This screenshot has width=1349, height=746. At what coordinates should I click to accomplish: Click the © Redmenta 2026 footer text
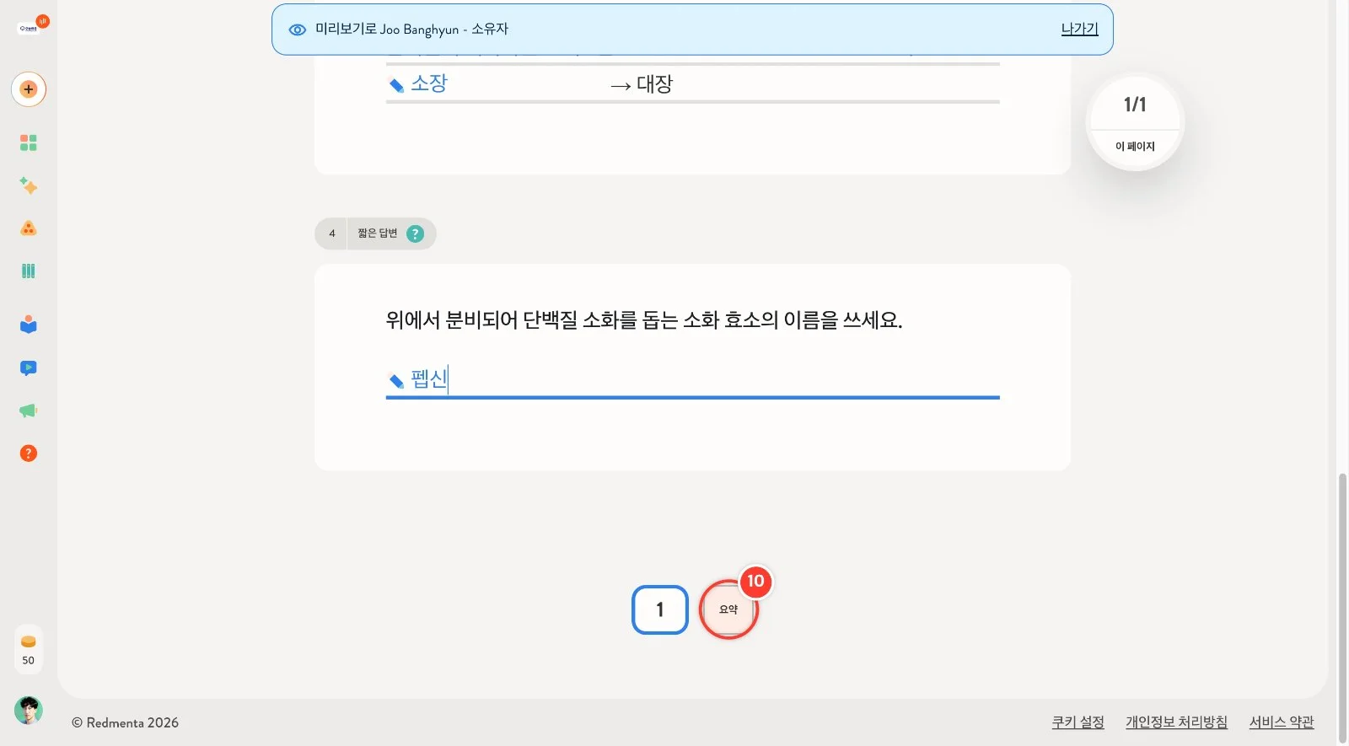coord(125,722)
